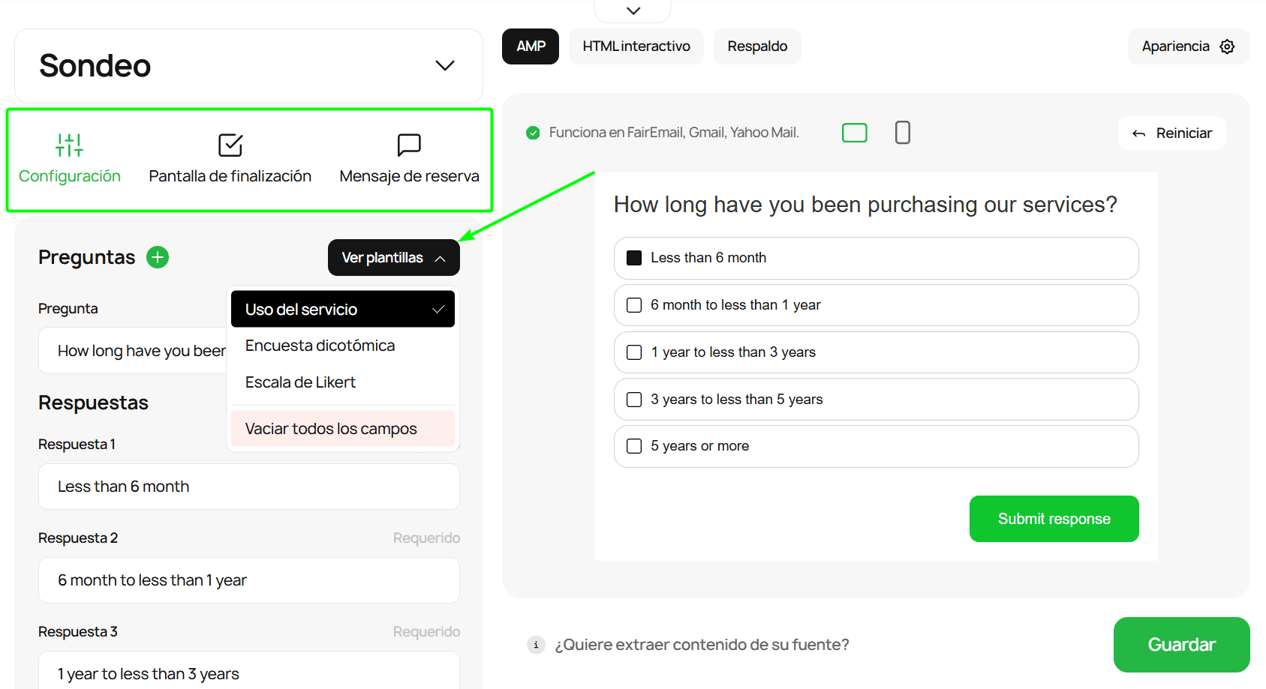Click the info icon near source question

(536, 645)
